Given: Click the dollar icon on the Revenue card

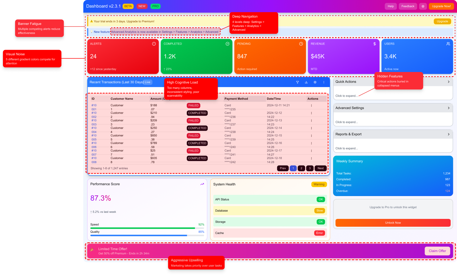Looking at the screenshot, I should pos(374,44).
